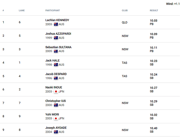Open Jacob DESPARD athlete link
This screenshot has width=184, height=137.
[56, 74]
